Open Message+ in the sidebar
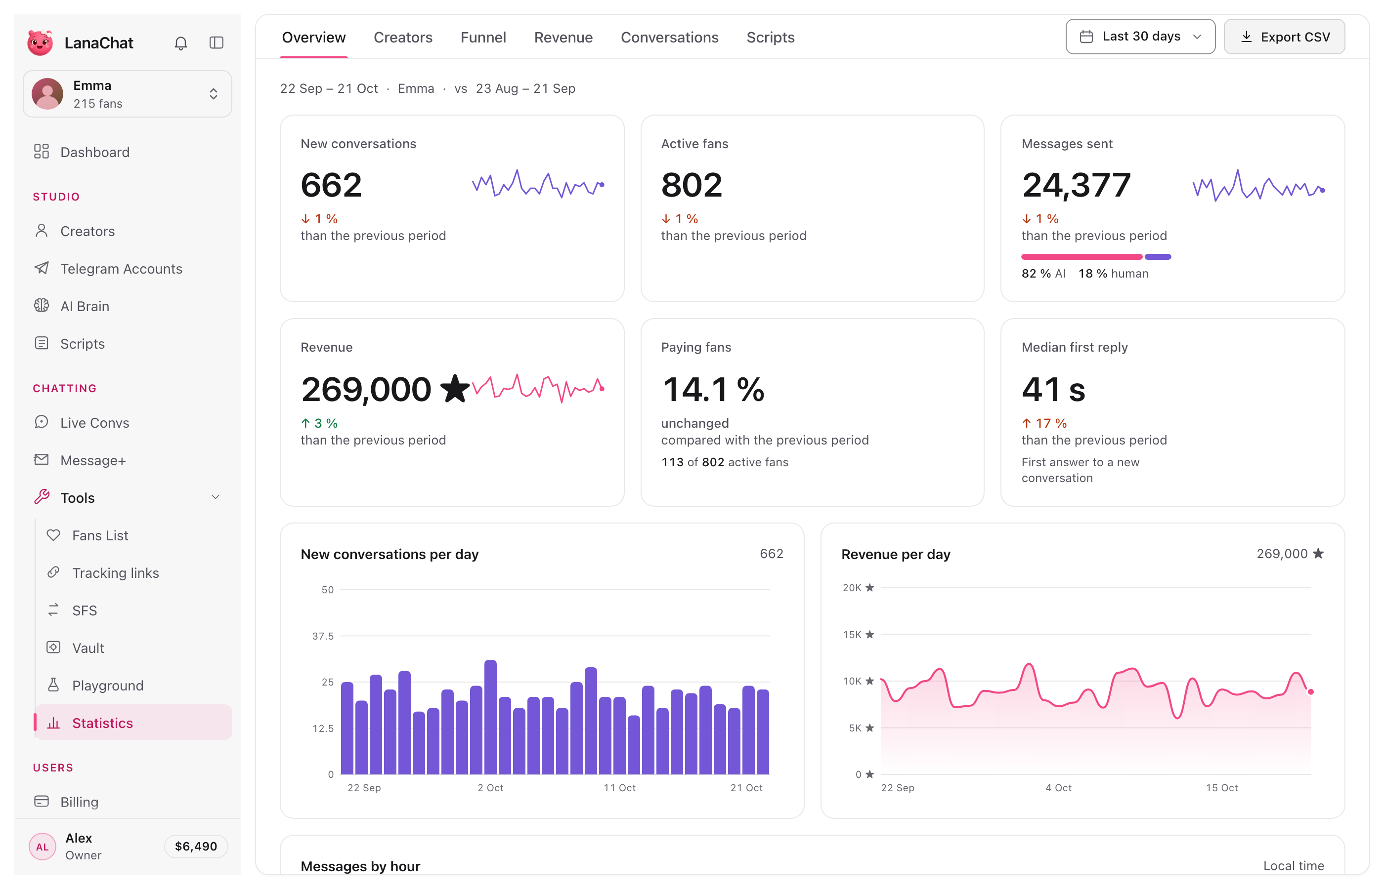This screenshot has height=889, width=1384. 127,460
